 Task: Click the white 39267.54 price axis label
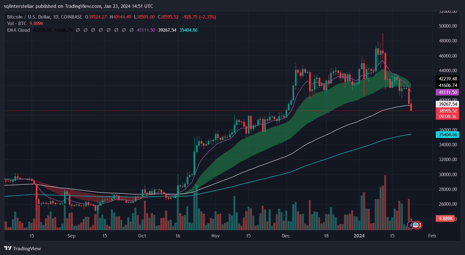(x=447, y=104)
